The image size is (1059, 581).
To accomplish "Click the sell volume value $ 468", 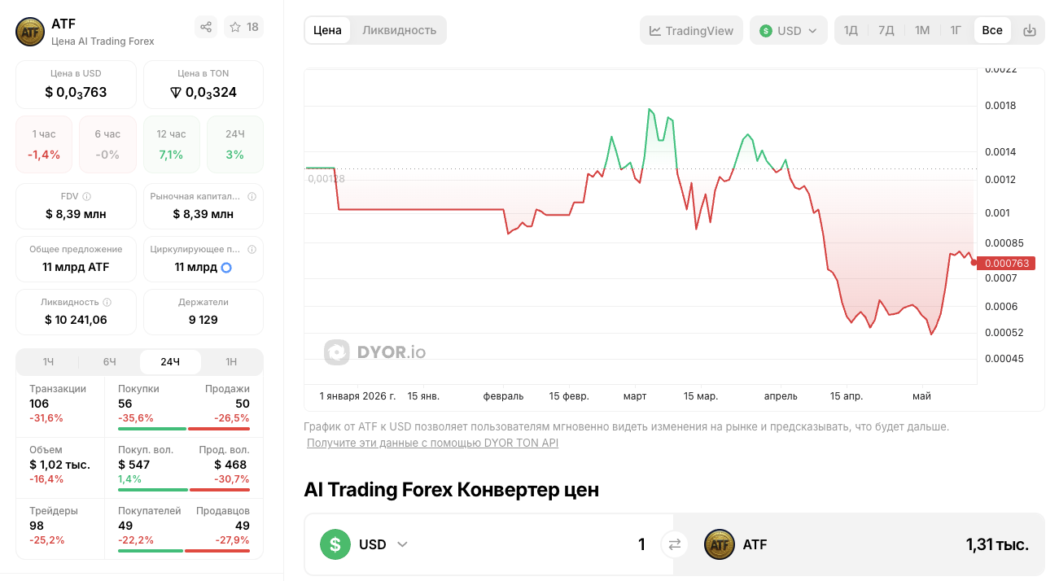I will pos(230,465).
